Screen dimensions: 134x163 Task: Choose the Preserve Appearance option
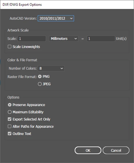[x=10, y=105]
